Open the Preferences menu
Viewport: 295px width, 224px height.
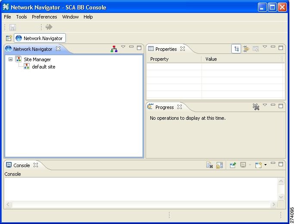coord(44,17)
